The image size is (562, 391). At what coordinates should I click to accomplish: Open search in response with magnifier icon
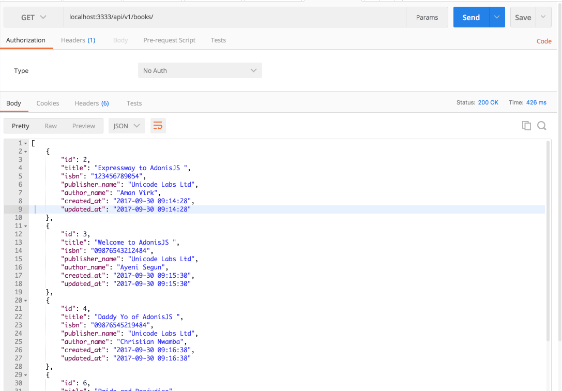click(x=541, y=126)
